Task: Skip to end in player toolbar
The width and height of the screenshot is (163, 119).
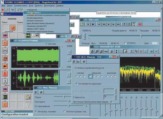Action: tap(118, 24)
